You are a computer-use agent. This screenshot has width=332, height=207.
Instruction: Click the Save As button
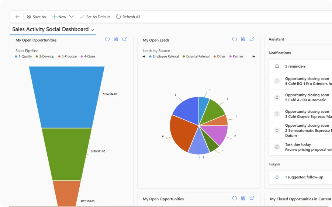pyautogui.click(x=36, y=17)
